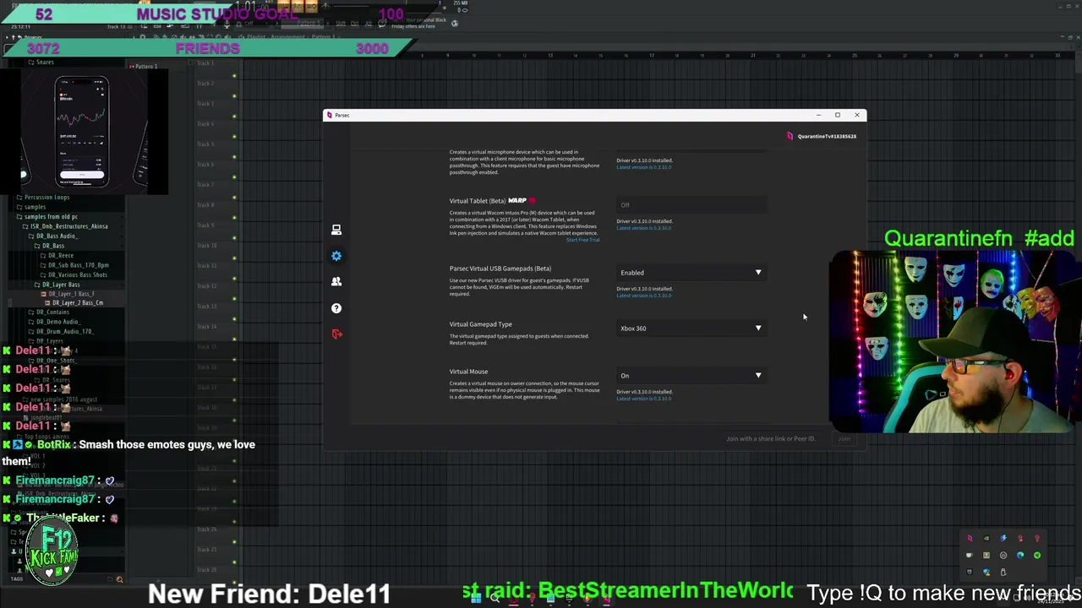Toggle mute on Track 9 in FL Studio

(x=234, y=238)
